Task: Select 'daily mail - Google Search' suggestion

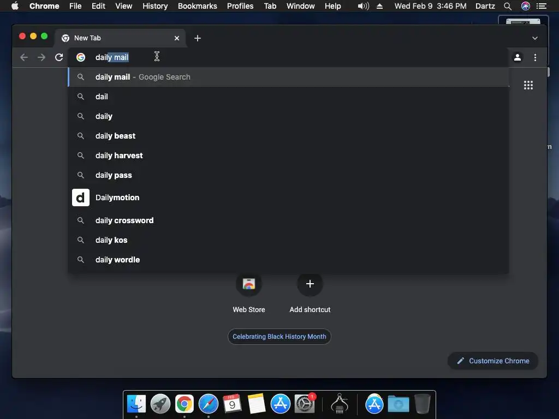Action: click(288, 77)
